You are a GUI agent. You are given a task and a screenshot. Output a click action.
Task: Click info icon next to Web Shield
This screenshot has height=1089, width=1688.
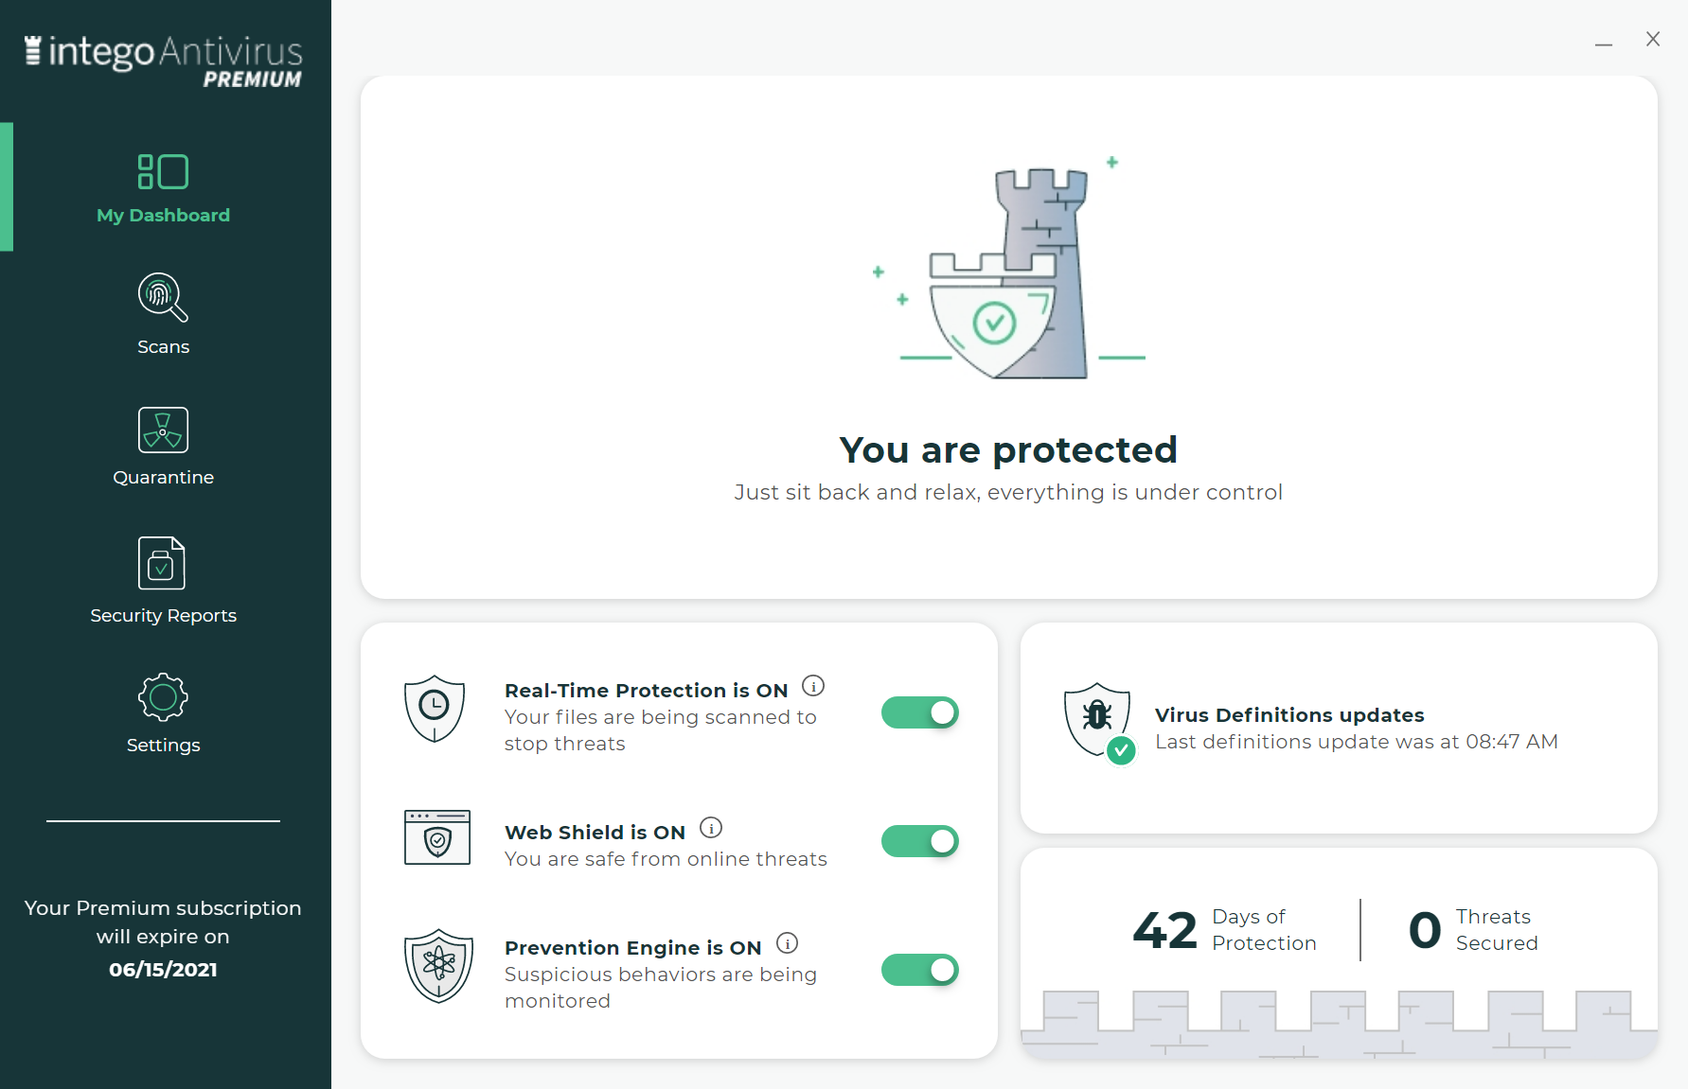coord(711,829)
